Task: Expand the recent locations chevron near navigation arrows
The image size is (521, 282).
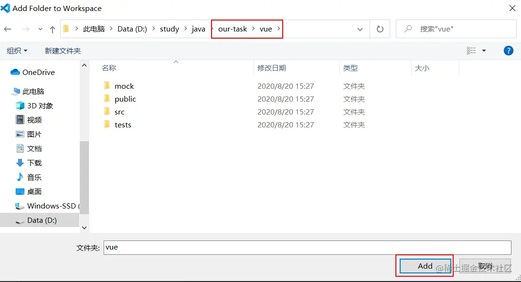Action: tap(40, 29)
